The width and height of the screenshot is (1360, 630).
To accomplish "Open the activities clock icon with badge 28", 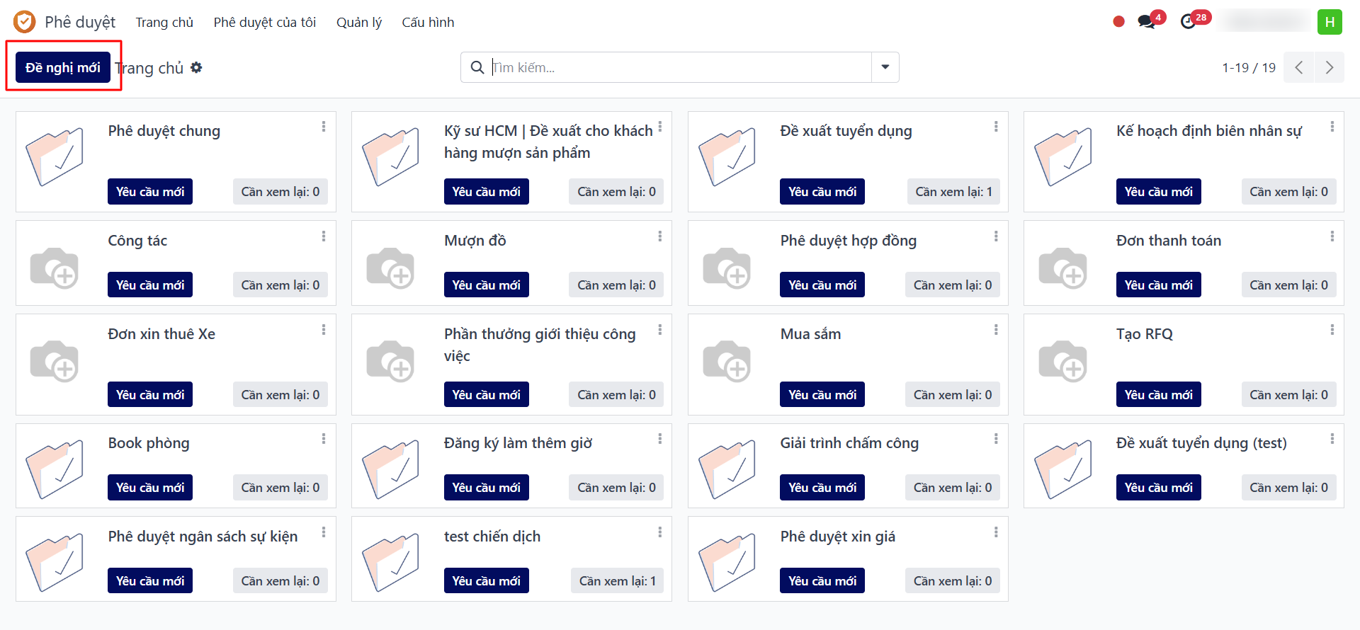I will (1189, 22).
